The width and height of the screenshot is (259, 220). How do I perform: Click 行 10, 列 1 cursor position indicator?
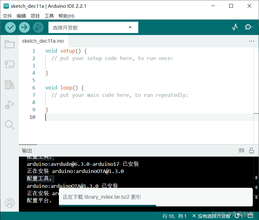click(x=175, y=216)
